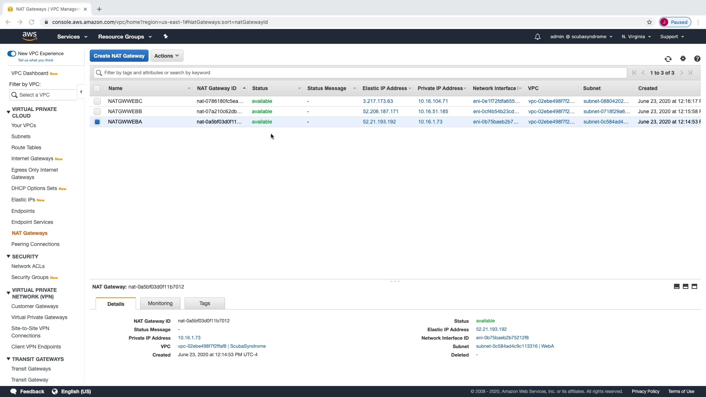Click the refresh NAT gateways icon
Screen dimensions: 706x397
tap(668, 59)
